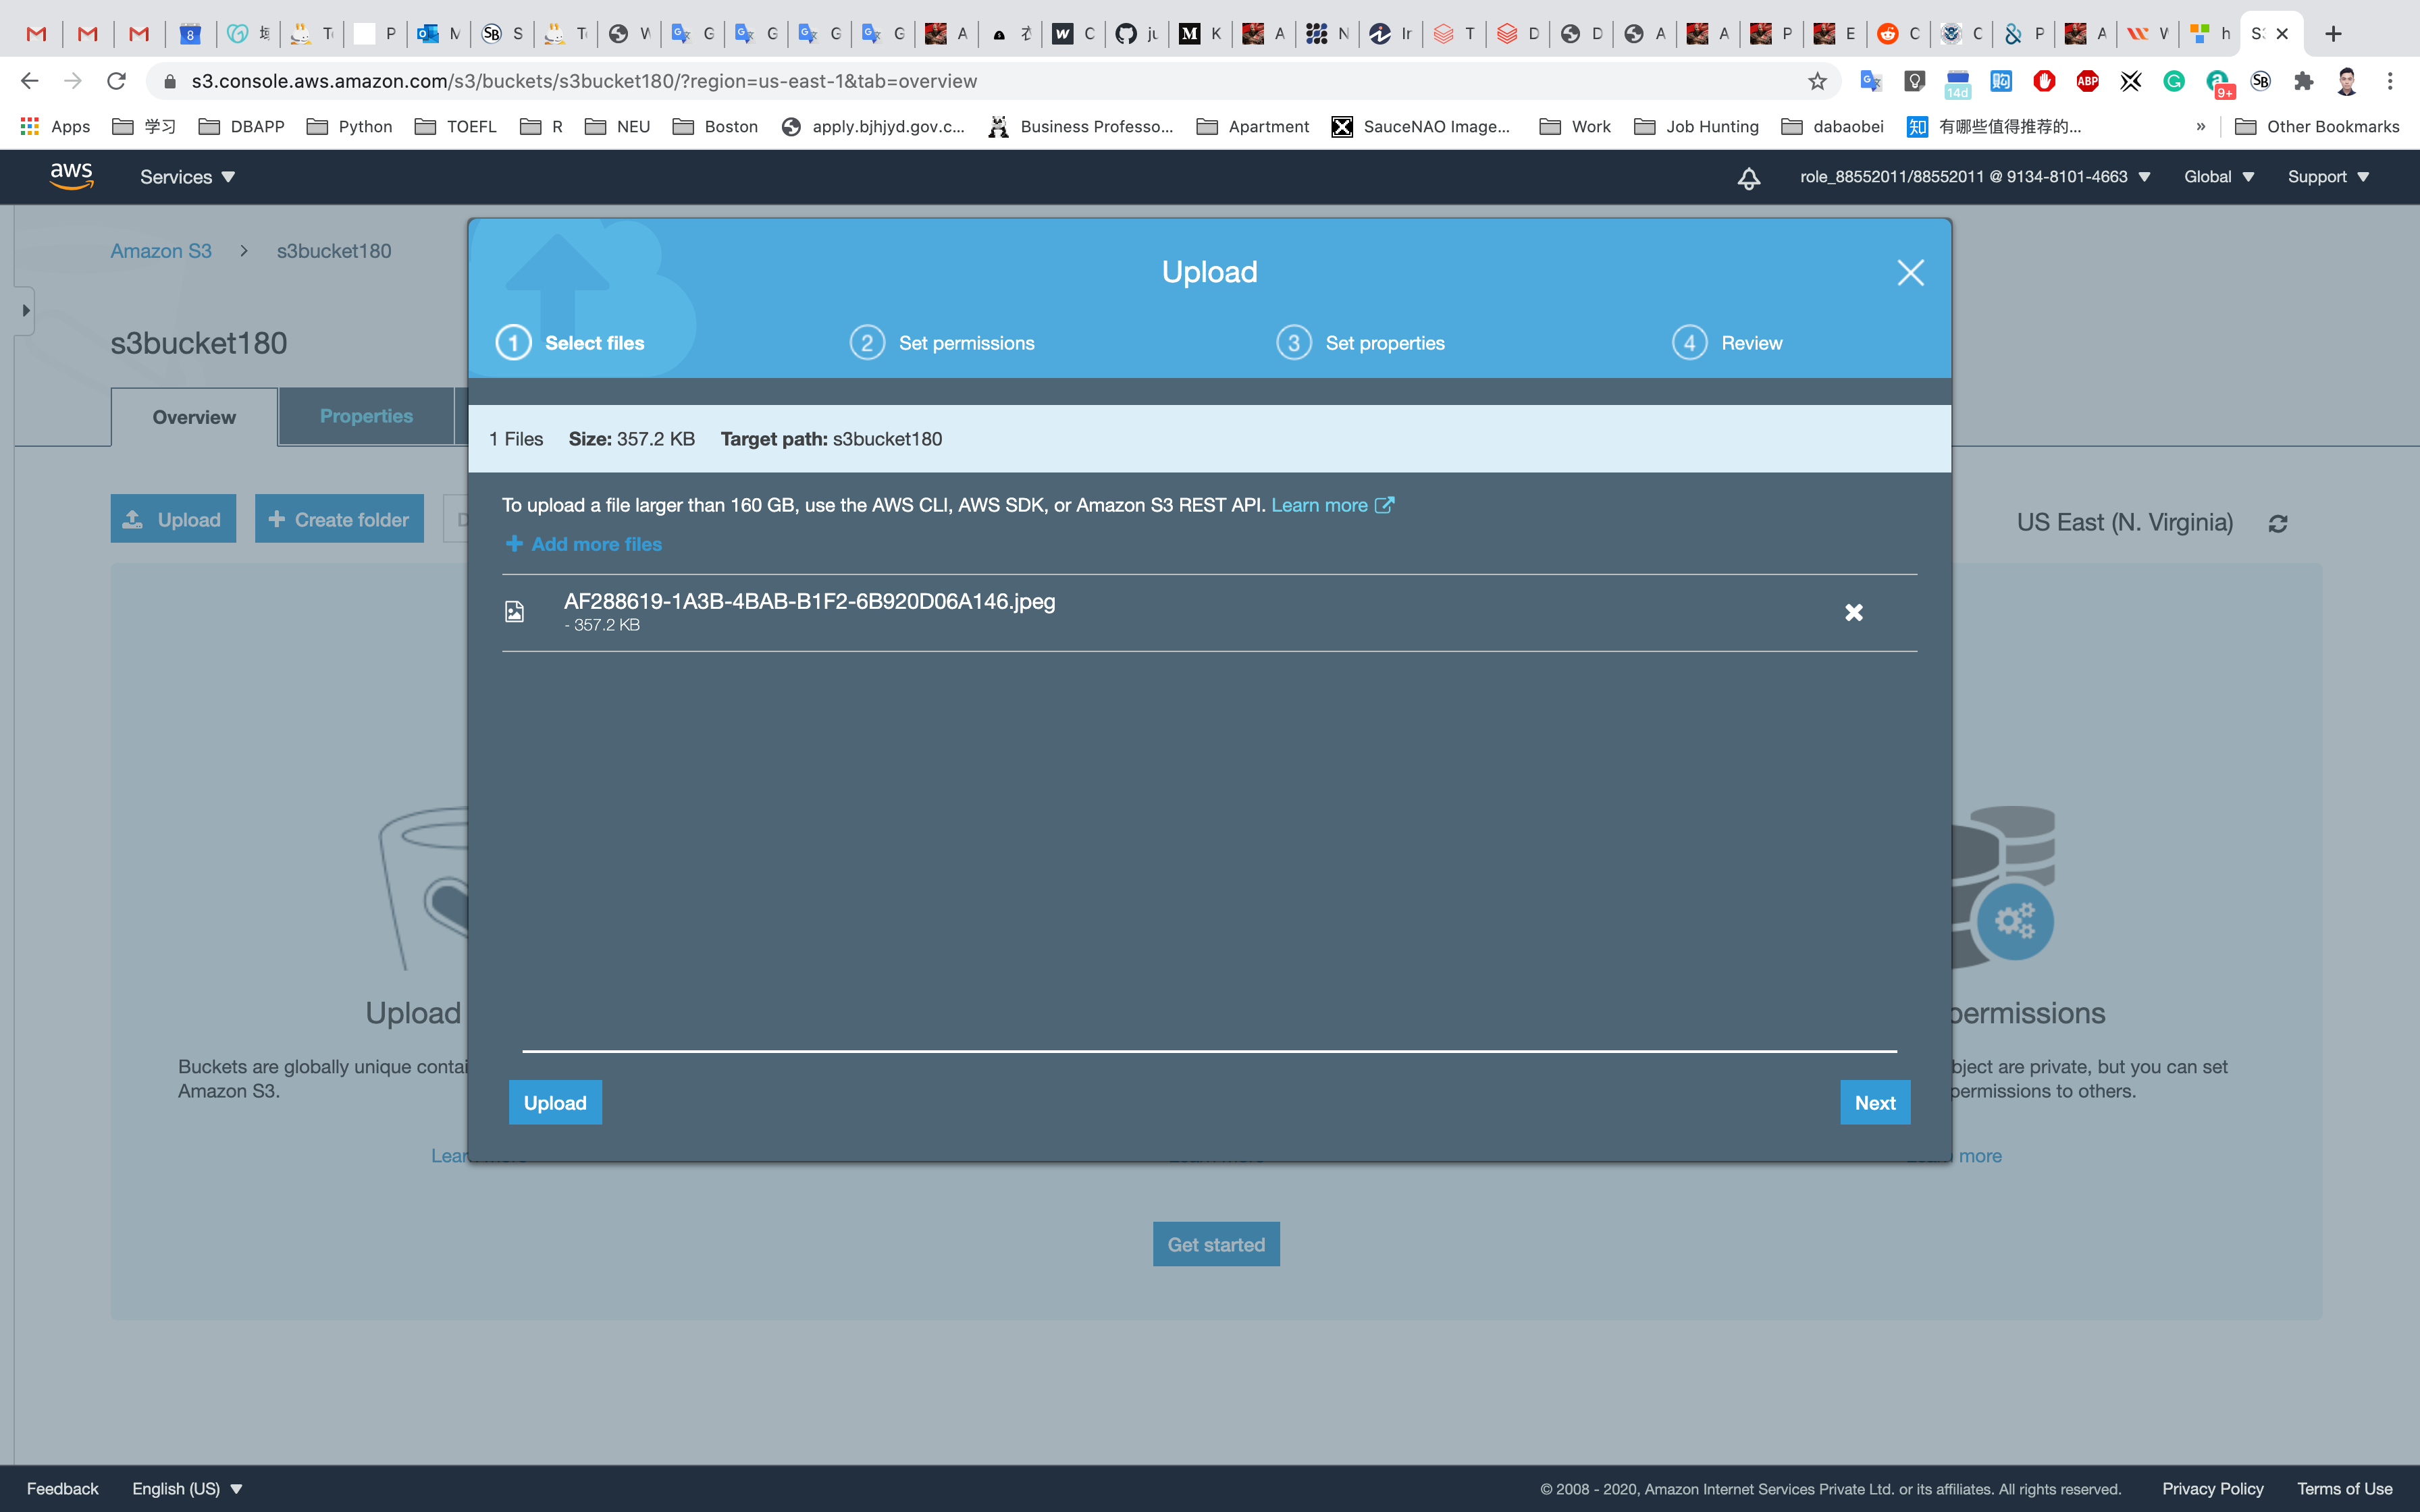Go to Set permissions step

point(942,343)
